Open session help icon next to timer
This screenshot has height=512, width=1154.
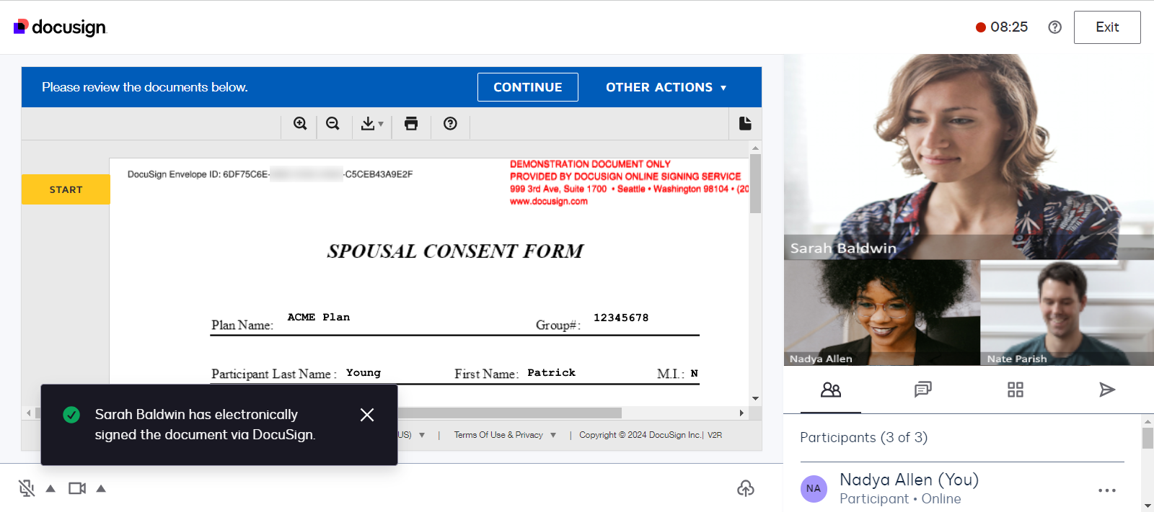click(1054, 27)
